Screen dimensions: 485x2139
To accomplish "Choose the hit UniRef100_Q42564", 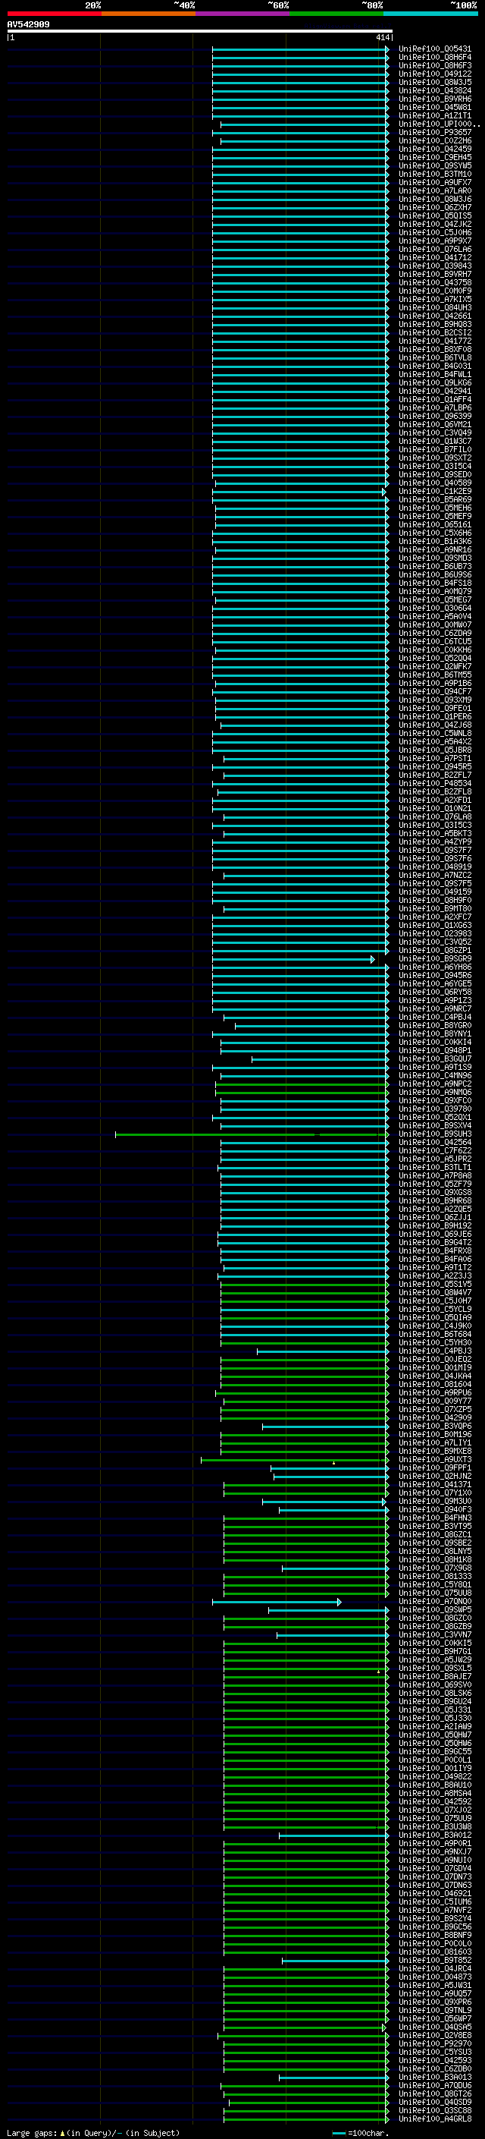I will click(434, 1142).
